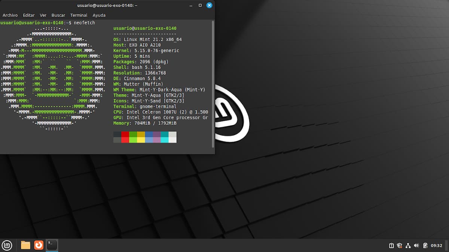Launch Firefox from the panel

pos(39,245)
